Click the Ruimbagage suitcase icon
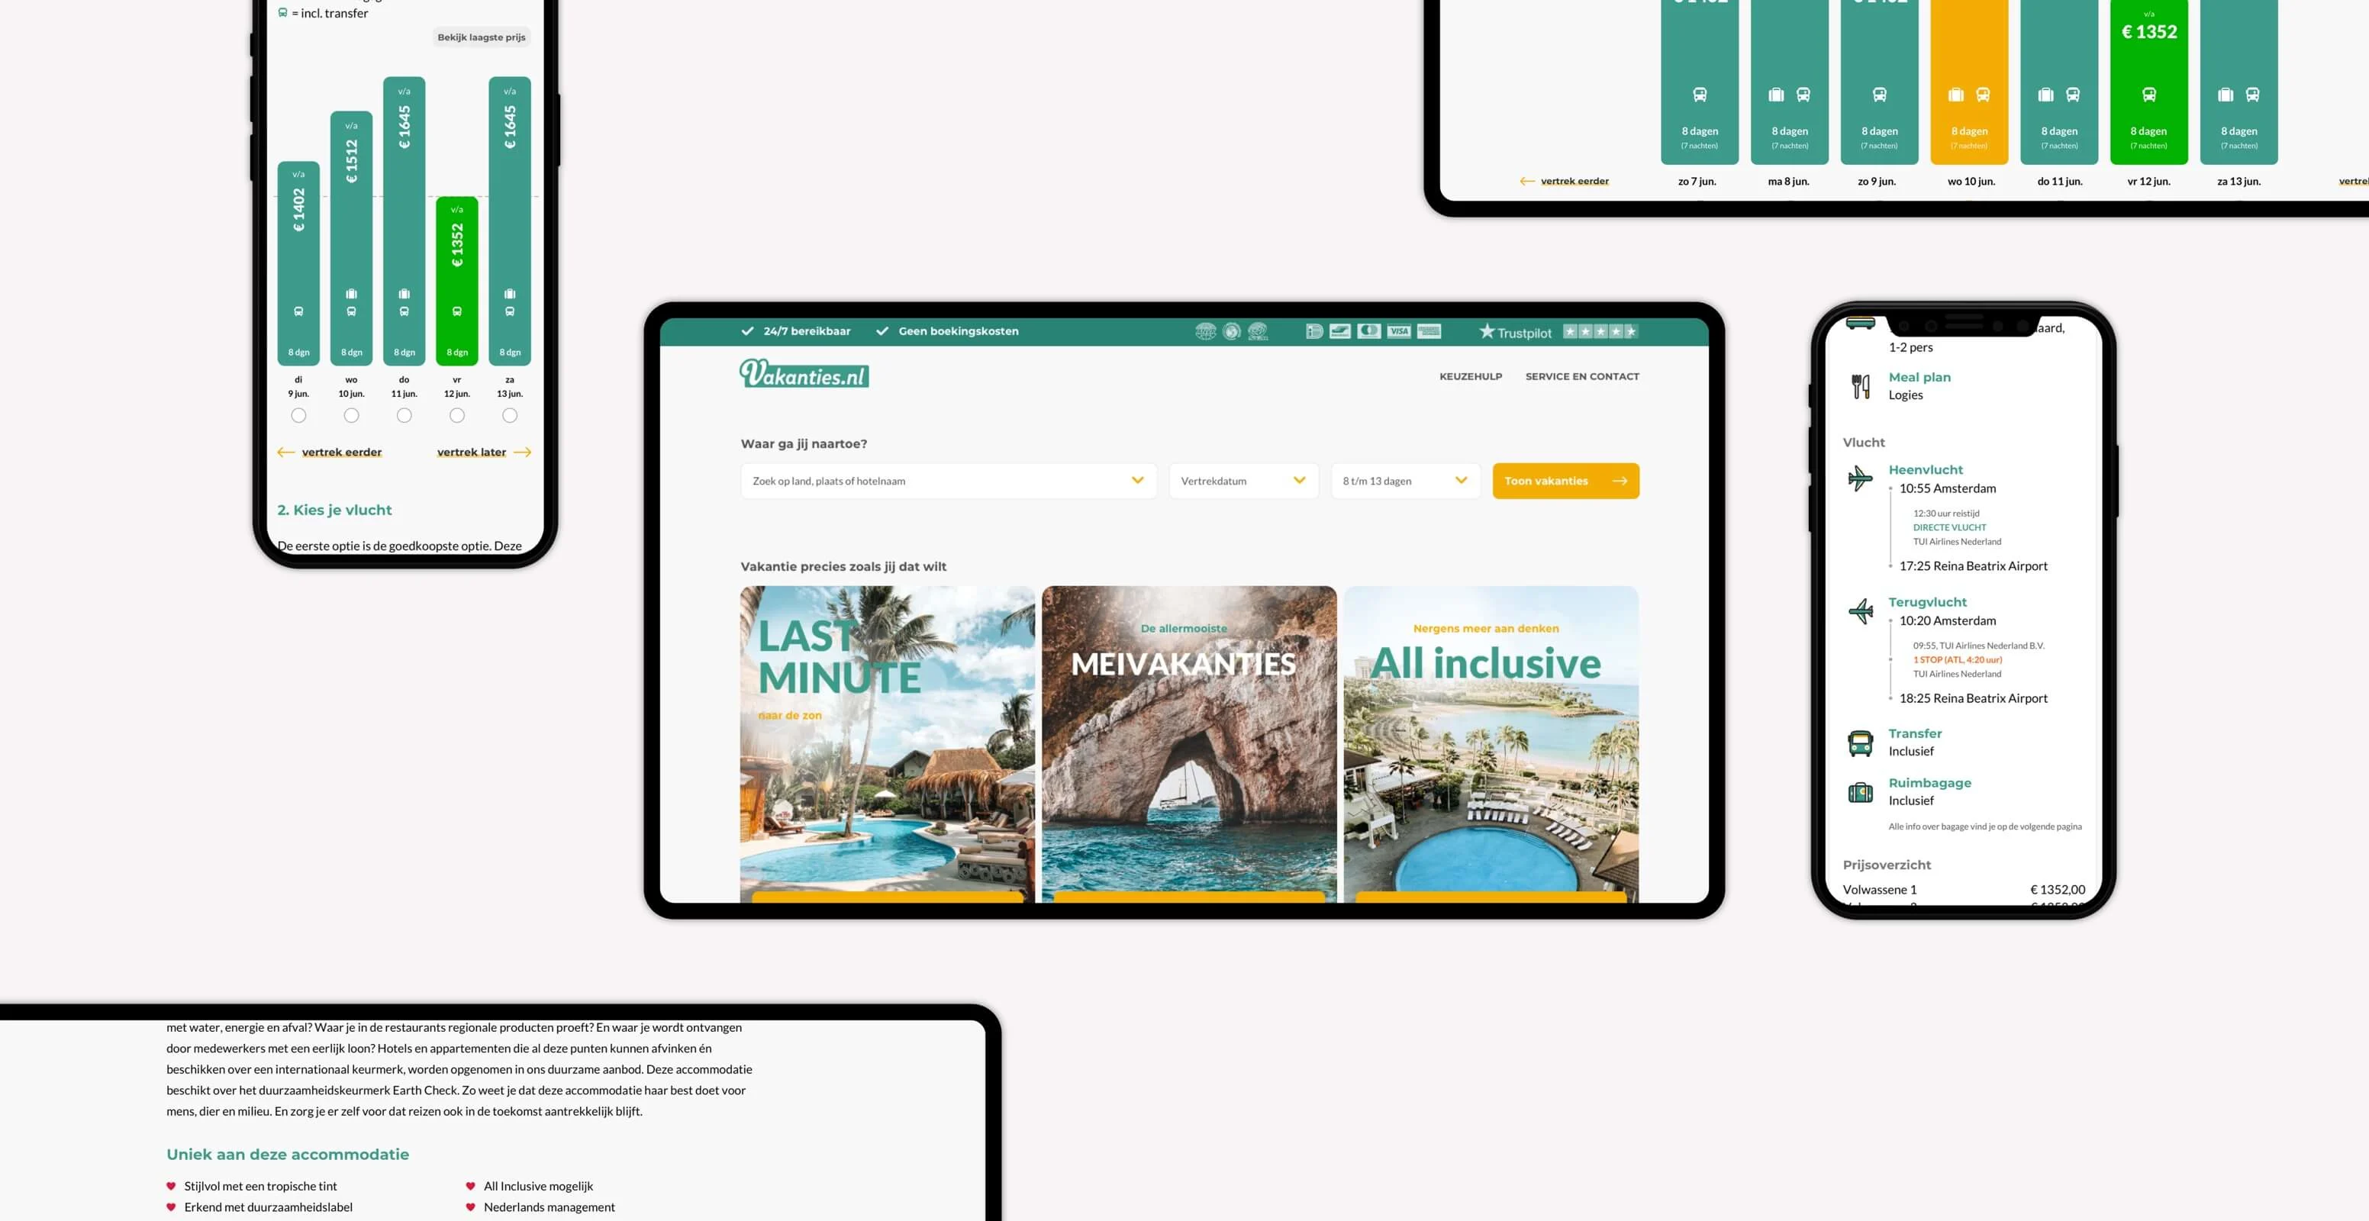 [x=1861, y=791]
